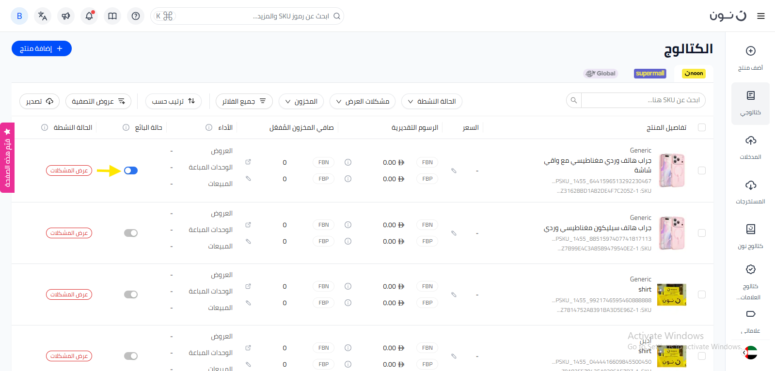Open the hamburger menu icon

click(x=761, y=16)
